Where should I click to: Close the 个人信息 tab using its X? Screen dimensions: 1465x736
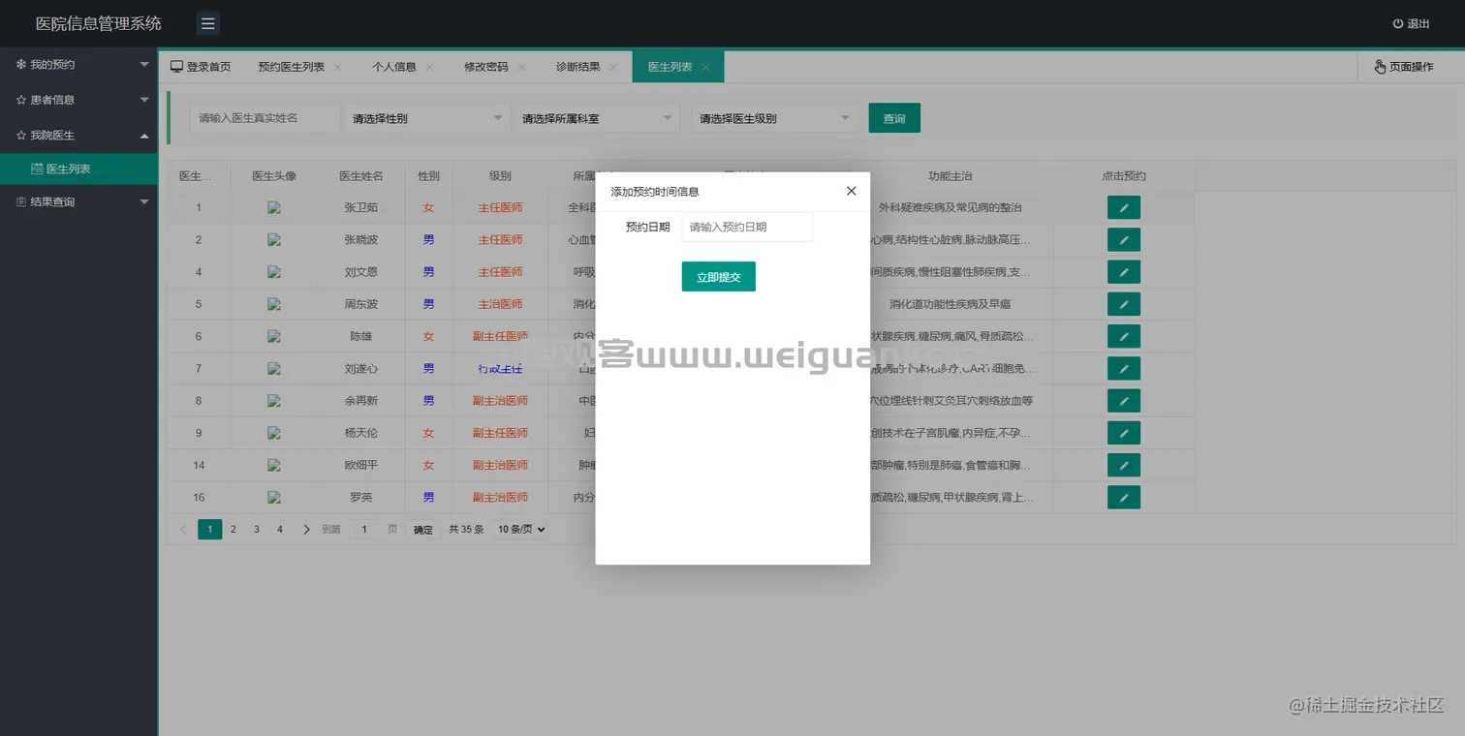tap(429, 67)
